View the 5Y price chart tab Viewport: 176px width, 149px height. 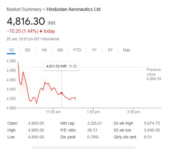tap(110, 50)
